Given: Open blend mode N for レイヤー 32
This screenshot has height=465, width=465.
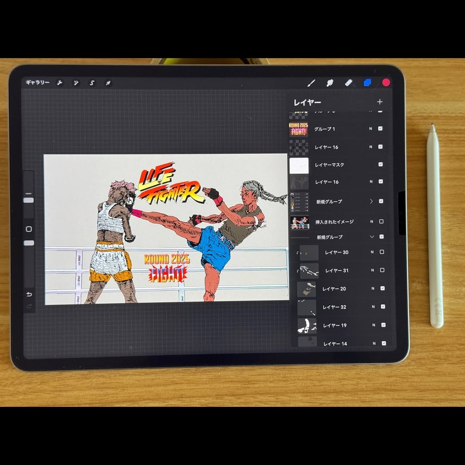Looking at the screenshot, I should pyautogui.click(x=373, y=307).
